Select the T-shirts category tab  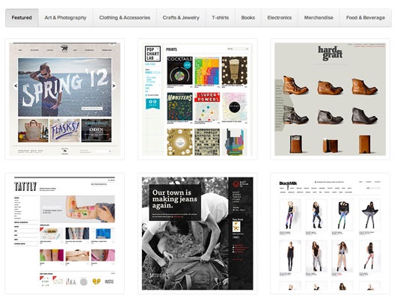[x=221, y=18]
